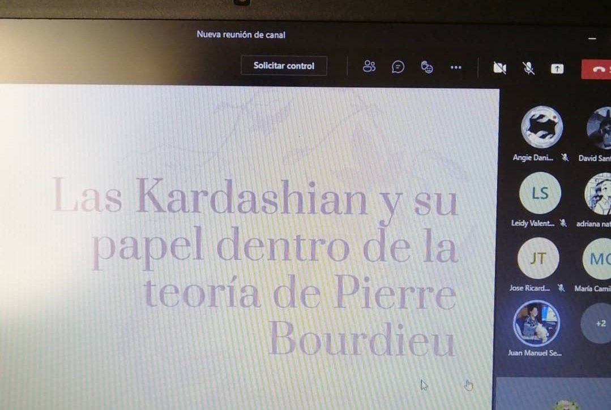Select the LS avatar for Leidy Valent

coord(540,193)
